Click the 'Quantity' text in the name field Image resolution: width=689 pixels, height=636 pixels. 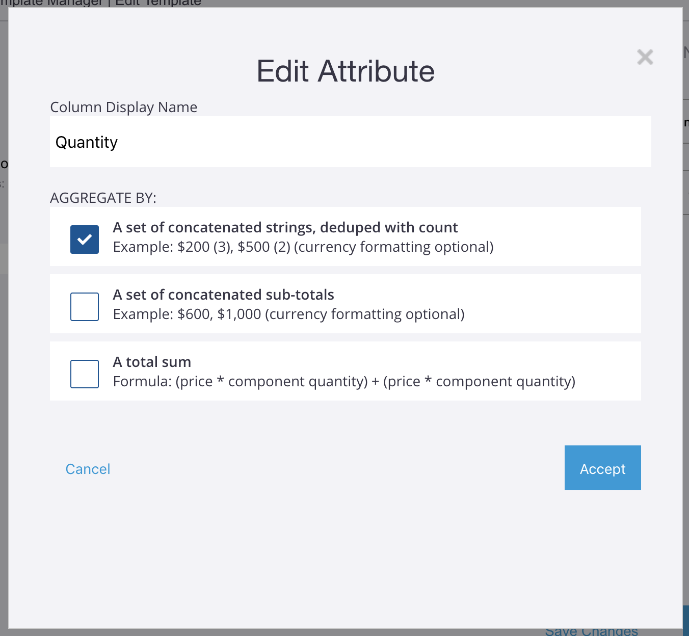coord(87,142)
